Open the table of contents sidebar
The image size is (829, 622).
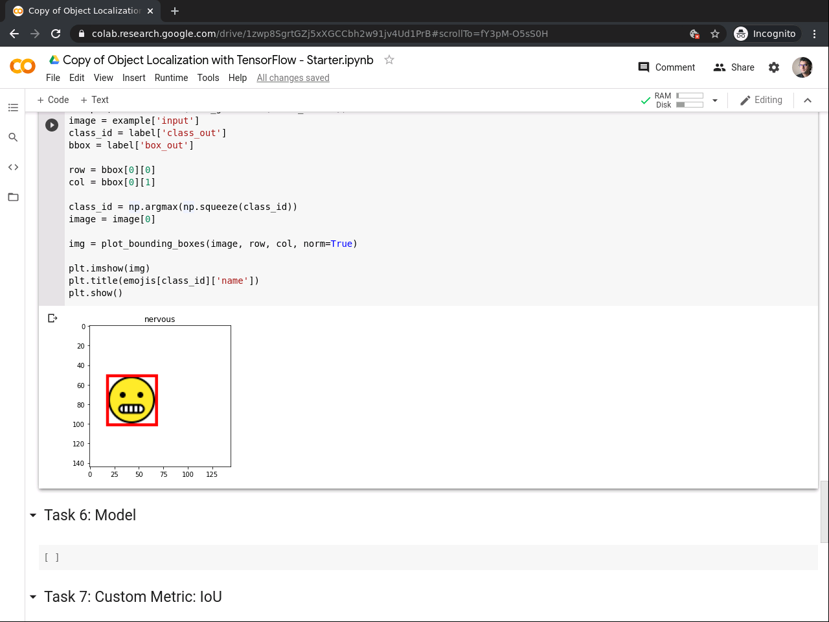tap(13, 108)
